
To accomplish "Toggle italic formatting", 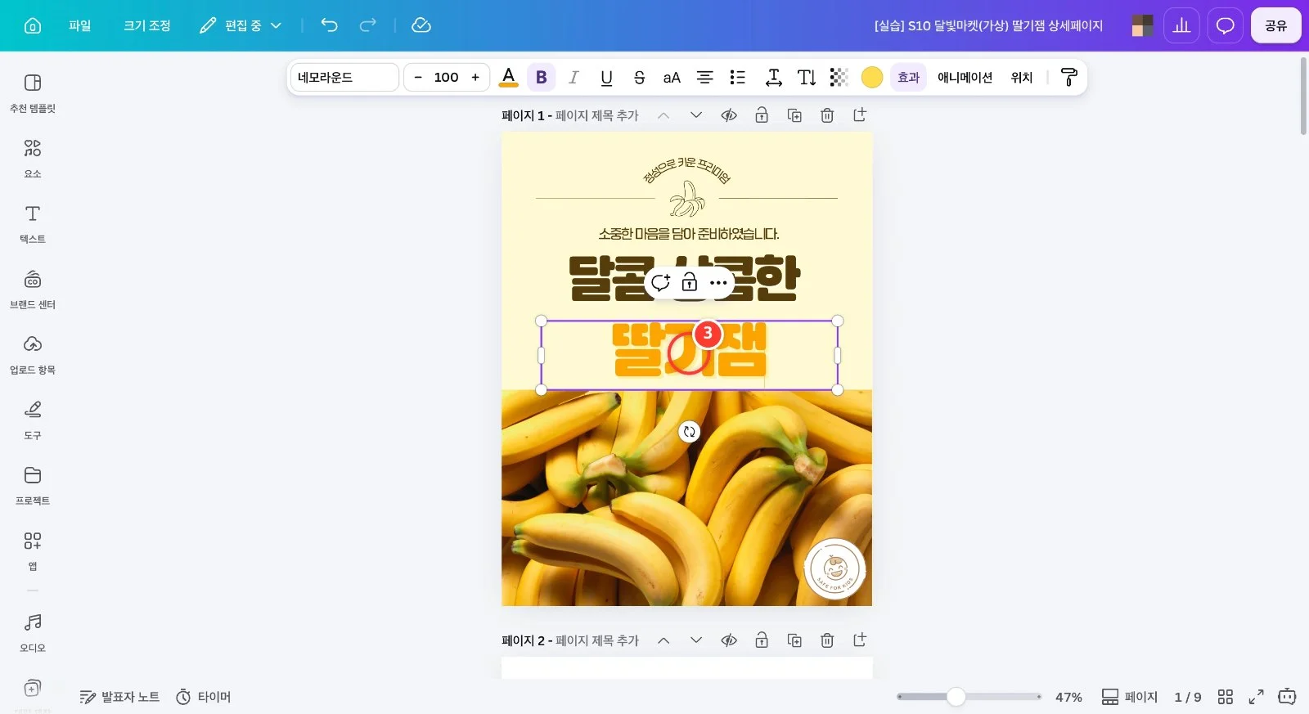I will pos(574,77).
